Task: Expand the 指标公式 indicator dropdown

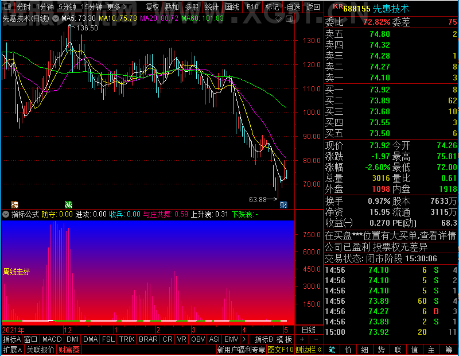Action: (6, 215)
